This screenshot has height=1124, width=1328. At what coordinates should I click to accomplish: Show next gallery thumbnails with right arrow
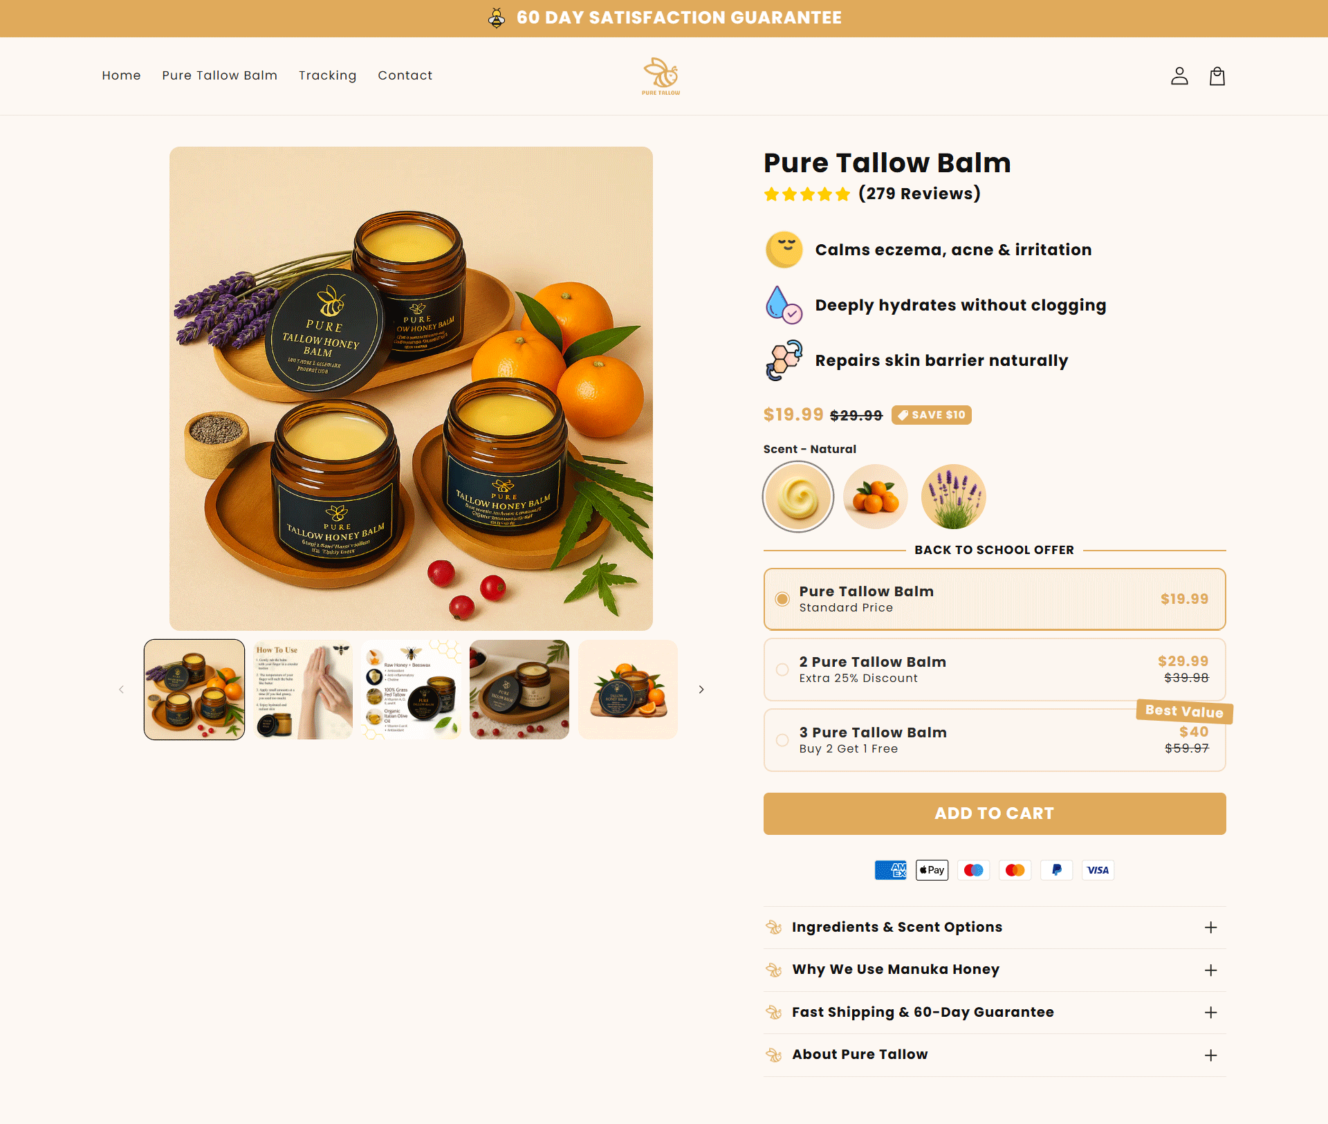[x=701, y=690]
